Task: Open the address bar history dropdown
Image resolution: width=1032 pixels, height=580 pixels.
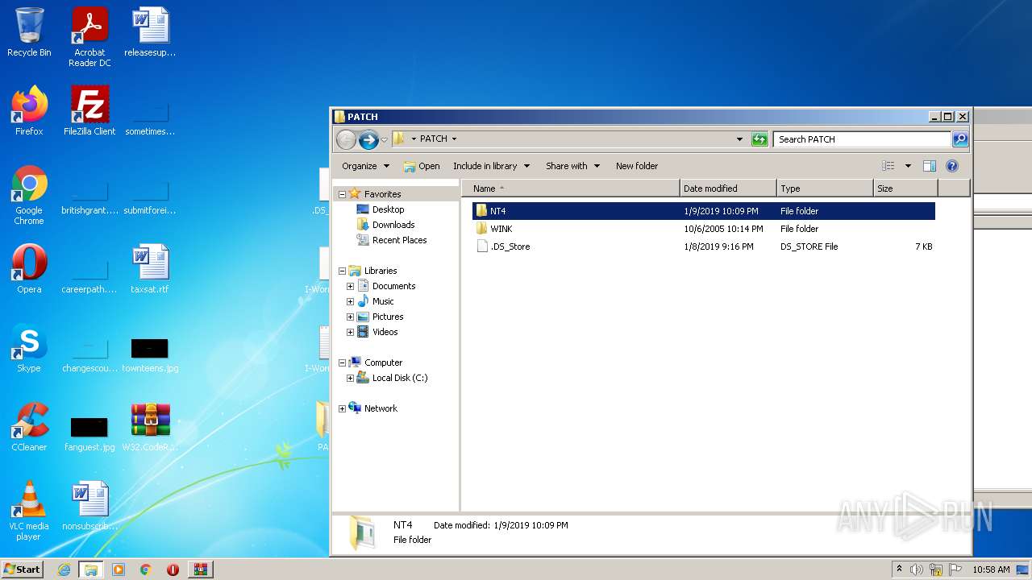Action: pyautogui.click(x=739, y=139)
